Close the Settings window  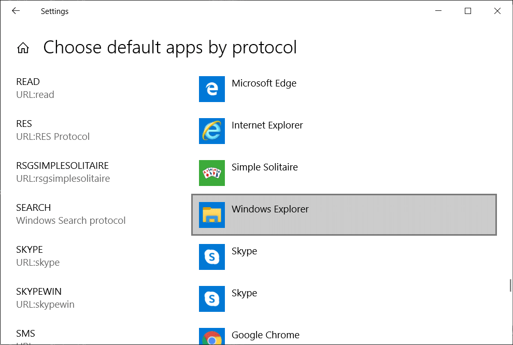tap(497, 11)
